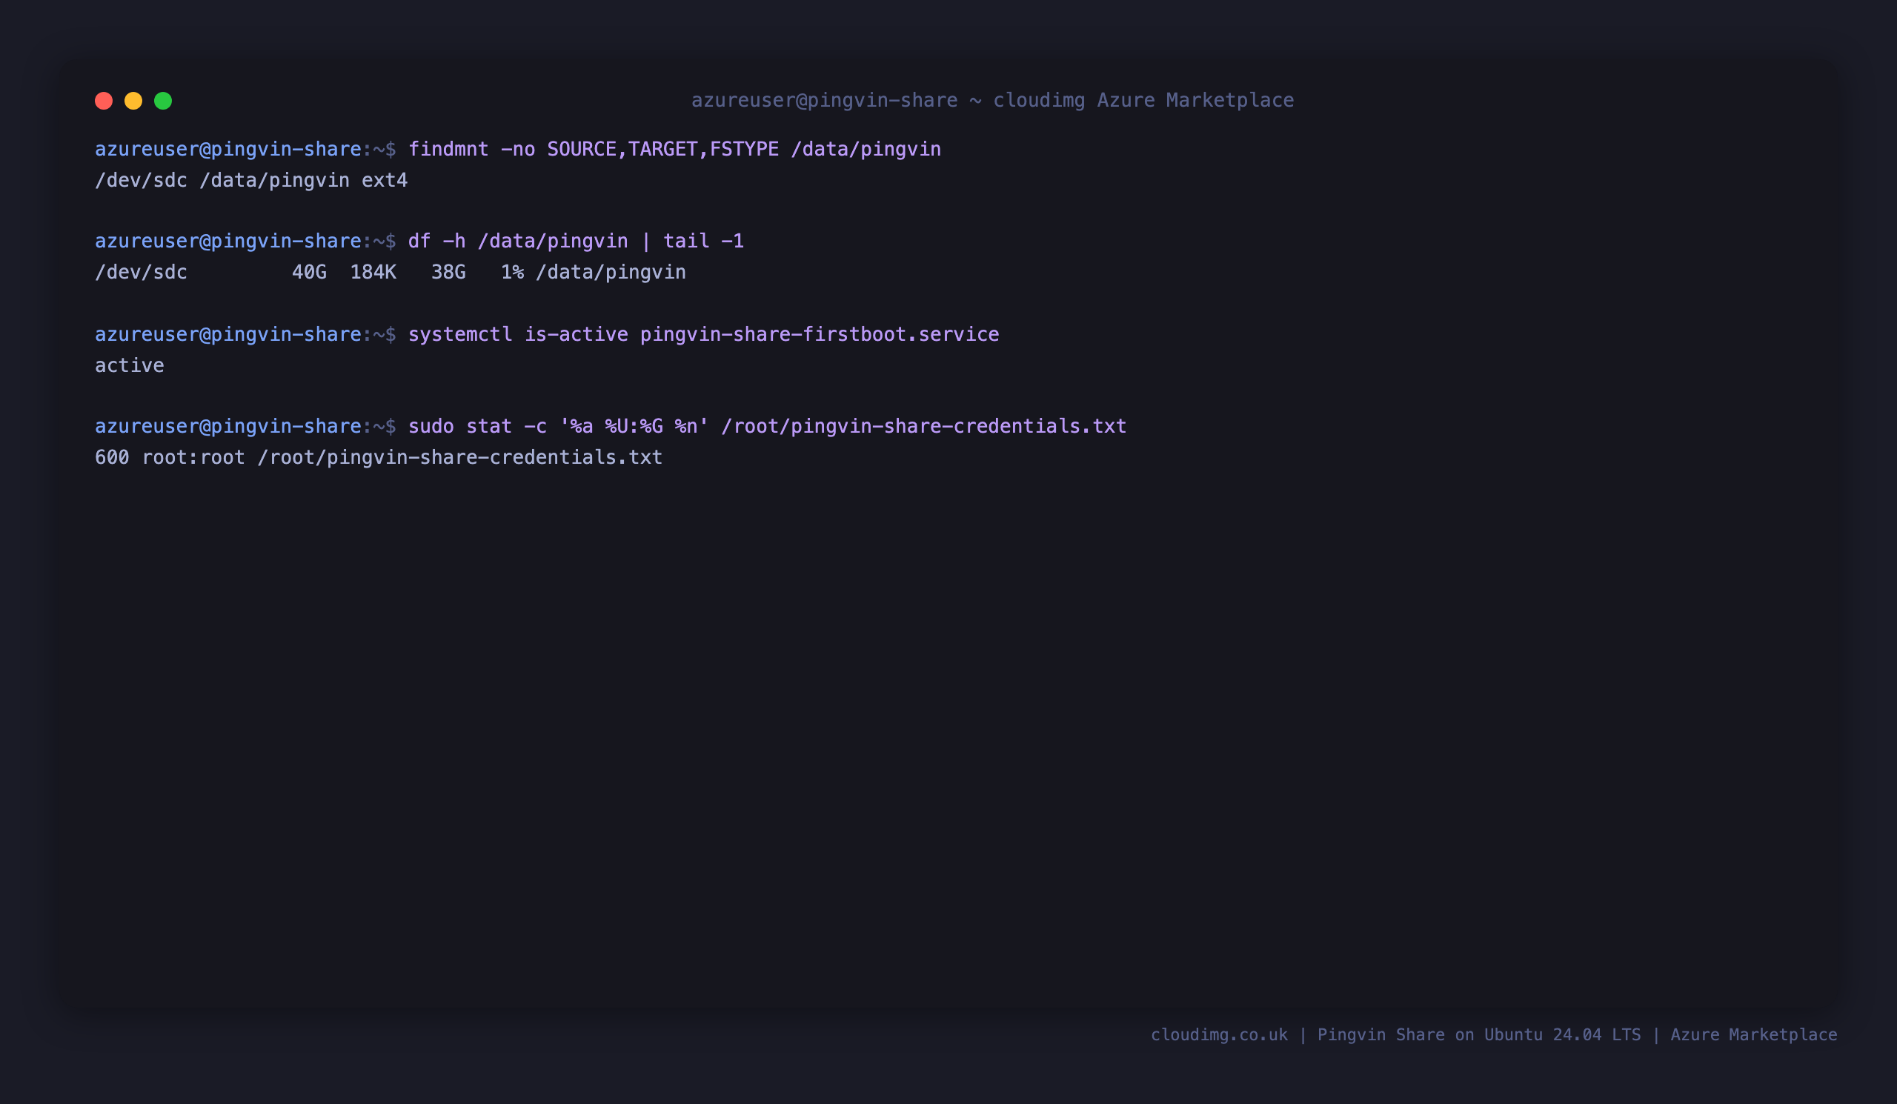
Task: Click the 'active' status output
Action: (x=130, y=366)
